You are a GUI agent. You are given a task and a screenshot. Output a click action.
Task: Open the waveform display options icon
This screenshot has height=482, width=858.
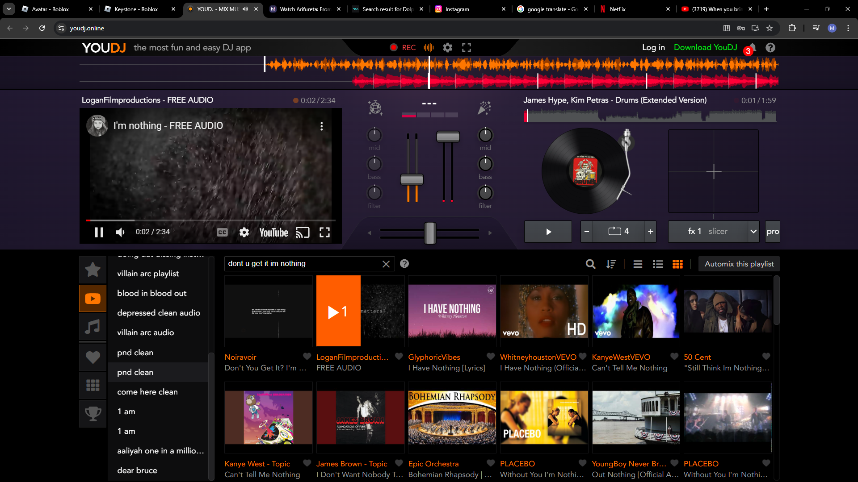(x=429, y=48)
